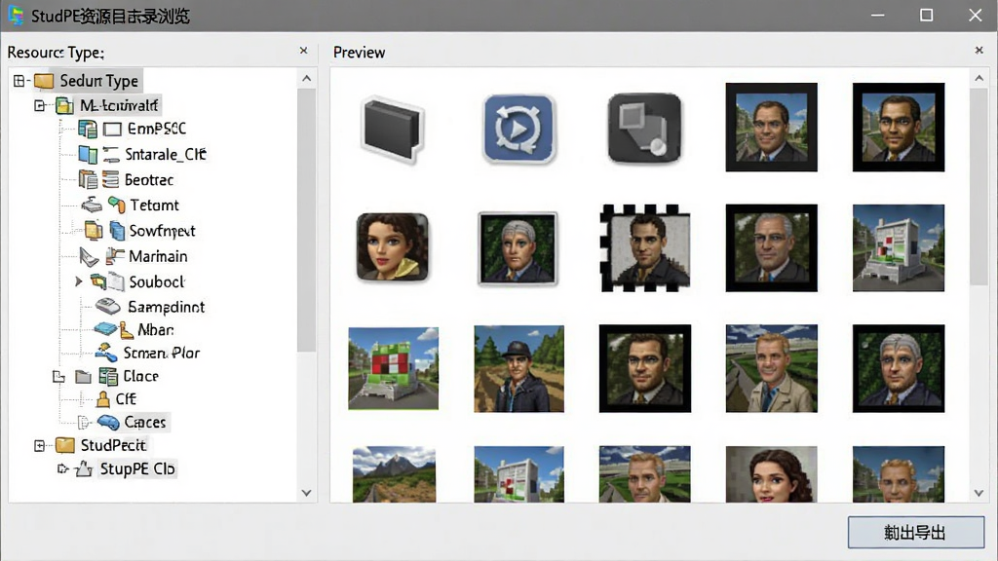Select the blue play-refresh icon thumbnail

point(519,130)
